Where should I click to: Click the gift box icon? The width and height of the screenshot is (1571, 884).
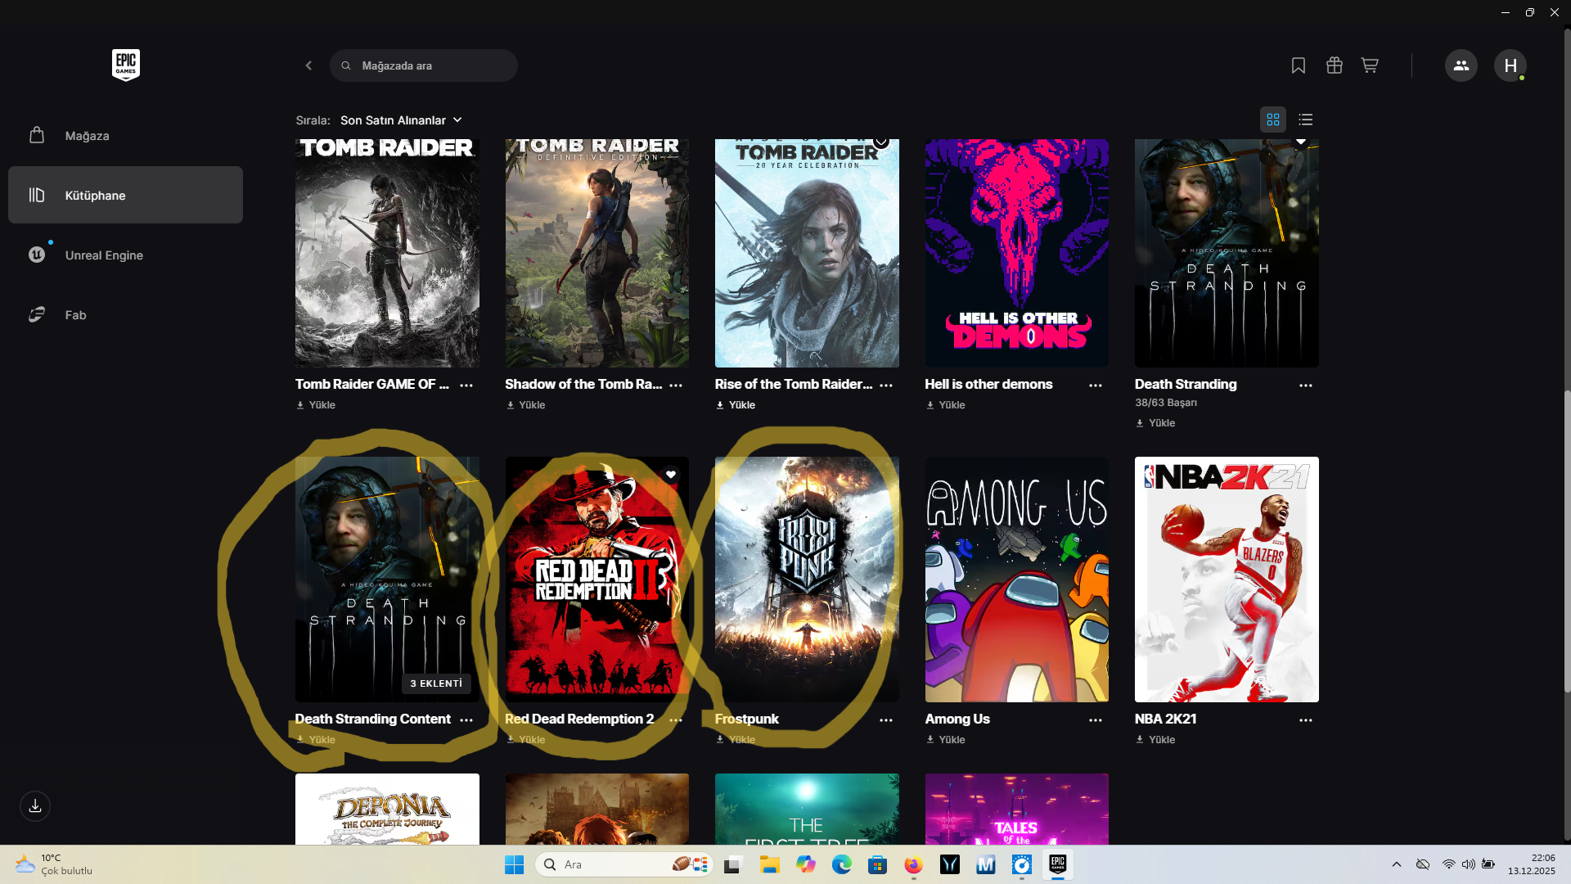click(x=1334, y=65)
